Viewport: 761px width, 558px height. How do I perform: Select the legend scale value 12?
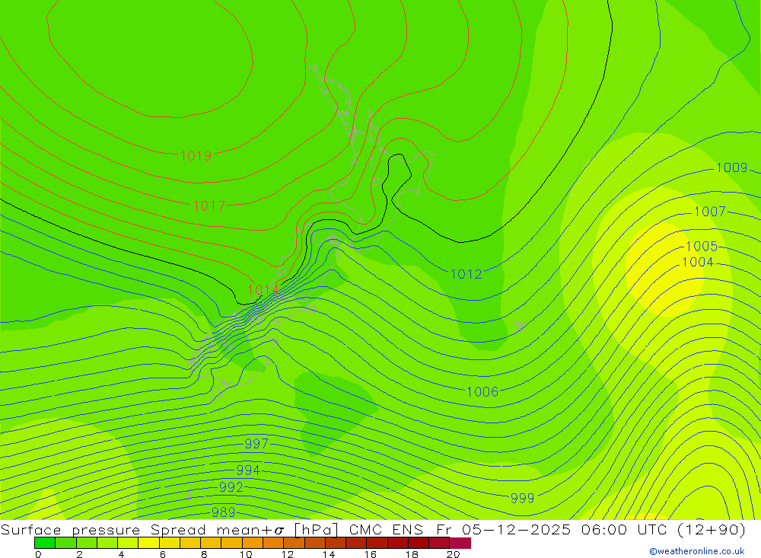coord(288,554)
